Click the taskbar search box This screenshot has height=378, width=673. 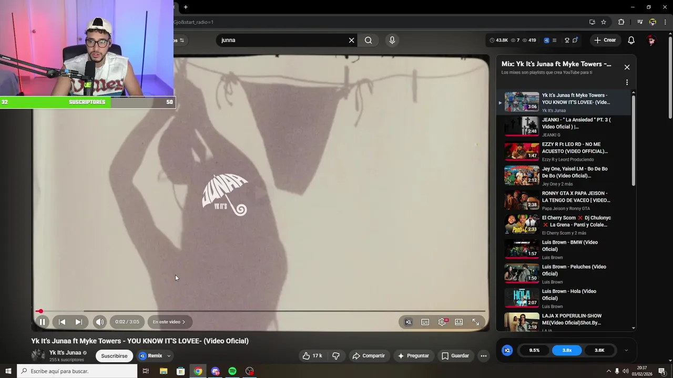tap(77, 371)
